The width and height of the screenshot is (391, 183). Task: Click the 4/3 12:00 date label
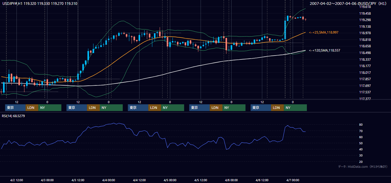pyautogui.click(x=78, y=180)
